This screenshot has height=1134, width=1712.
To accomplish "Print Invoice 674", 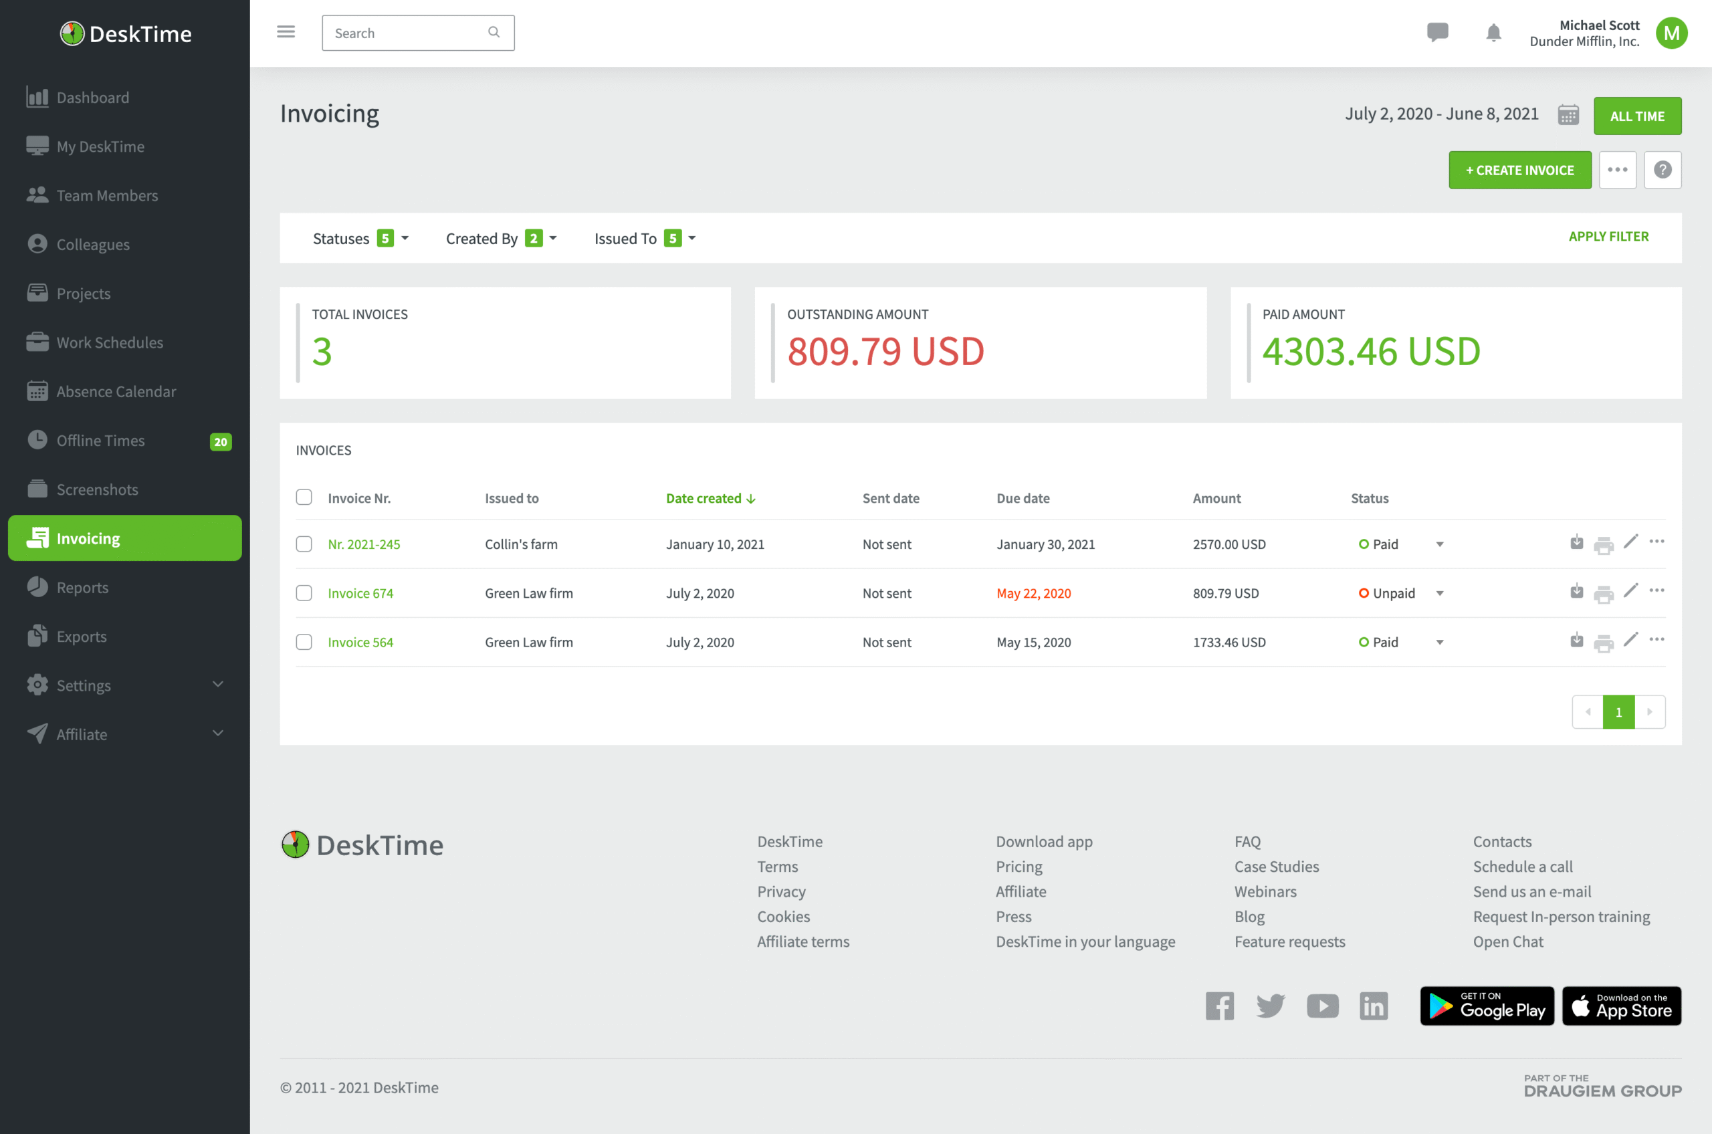I will tap(1604, 594).
